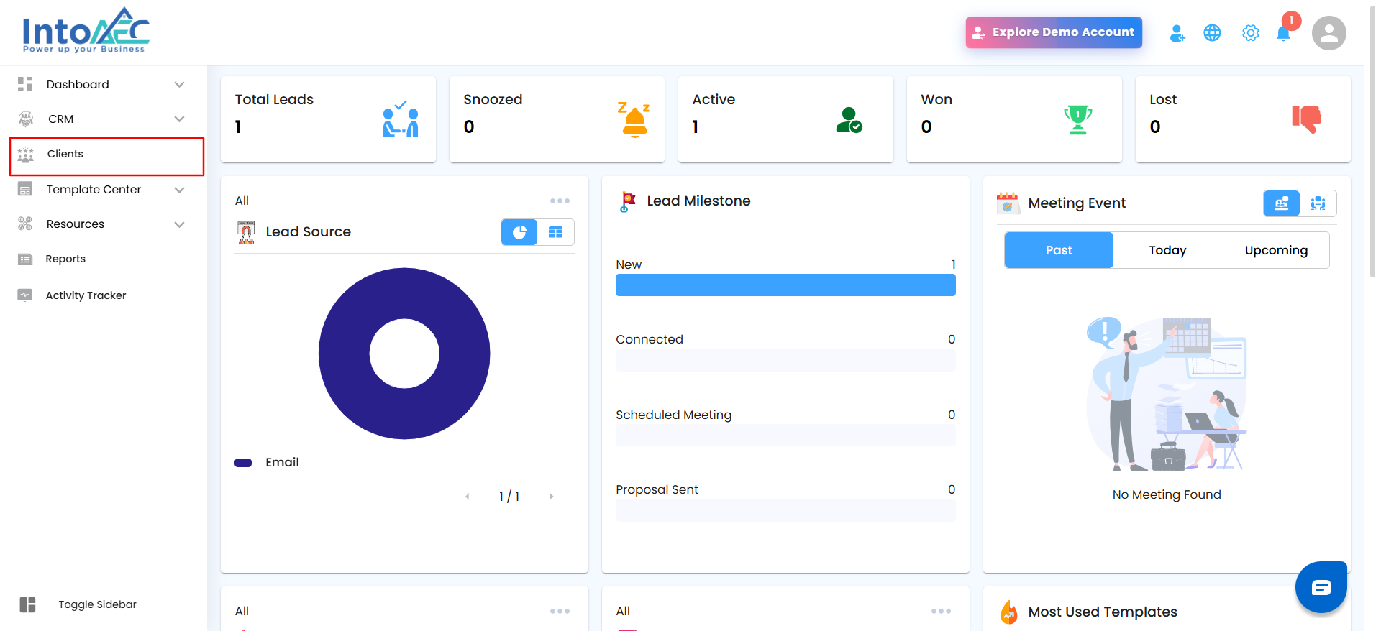Image resolution: width=1381 pixels, height=631 pixels.
Task: Switch Lead Source to pie chart view
Action: click(x=519, y=232)
